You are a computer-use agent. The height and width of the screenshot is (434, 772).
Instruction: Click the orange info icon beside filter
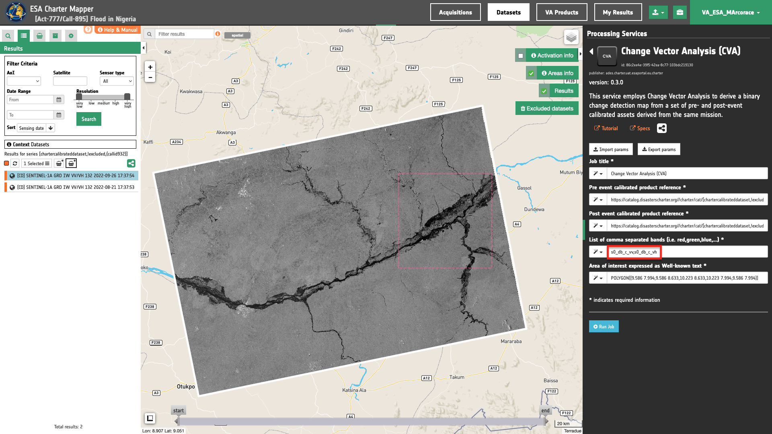(218, 34)
